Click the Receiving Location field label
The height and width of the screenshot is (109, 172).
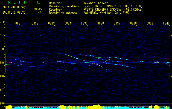64,6
